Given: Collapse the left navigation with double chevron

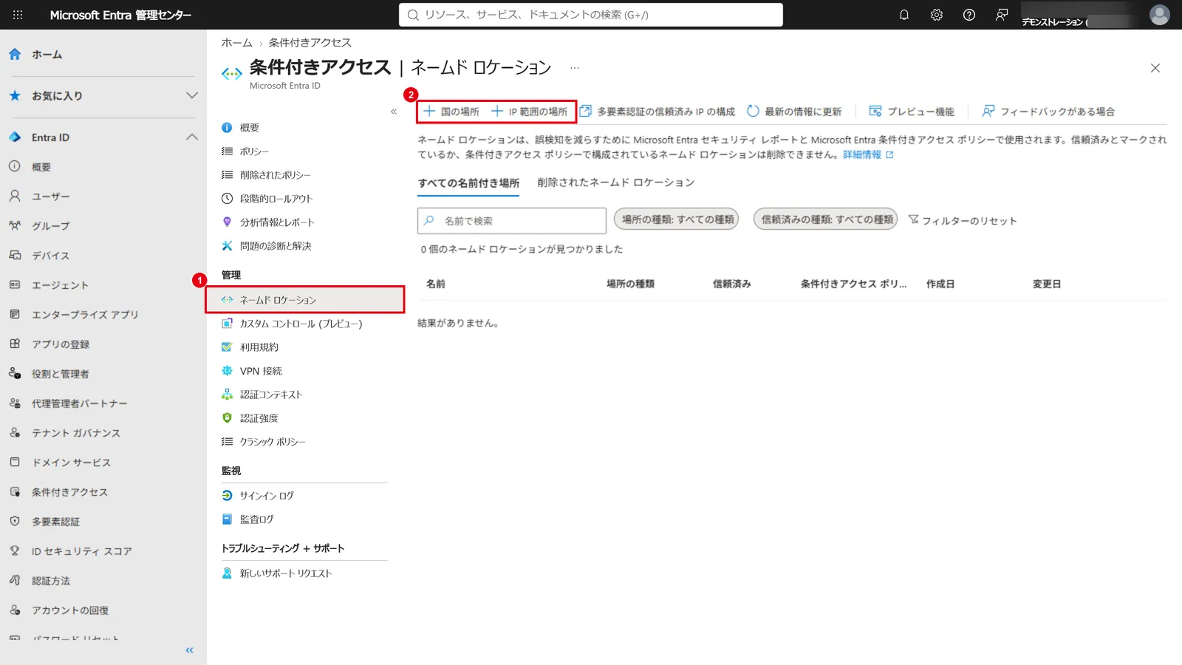Looking at the screenshot, I should pos(189,650).
